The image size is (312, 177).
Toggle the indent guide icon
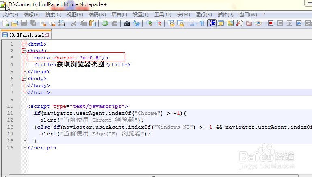pos(212,23)
